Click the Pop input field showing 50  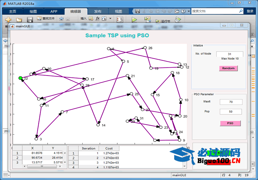tap(231, 112)
